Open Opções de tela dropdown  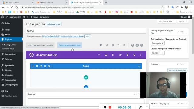tap(166, 21)
